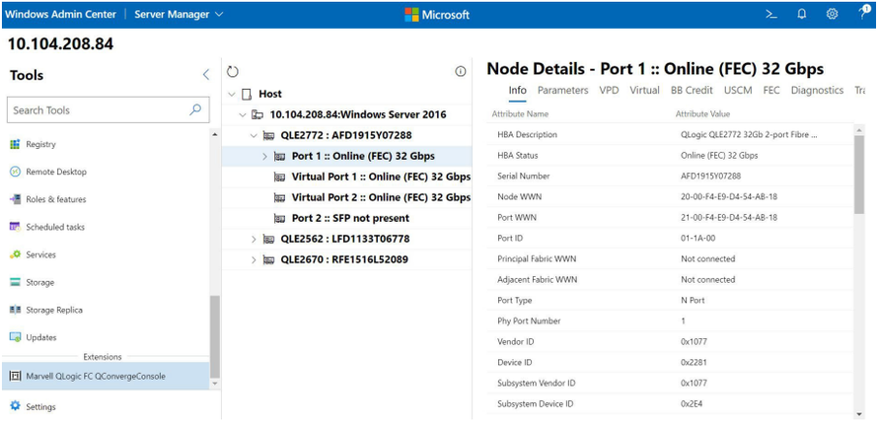Collapse the Host tree node

tap(232, 94)
